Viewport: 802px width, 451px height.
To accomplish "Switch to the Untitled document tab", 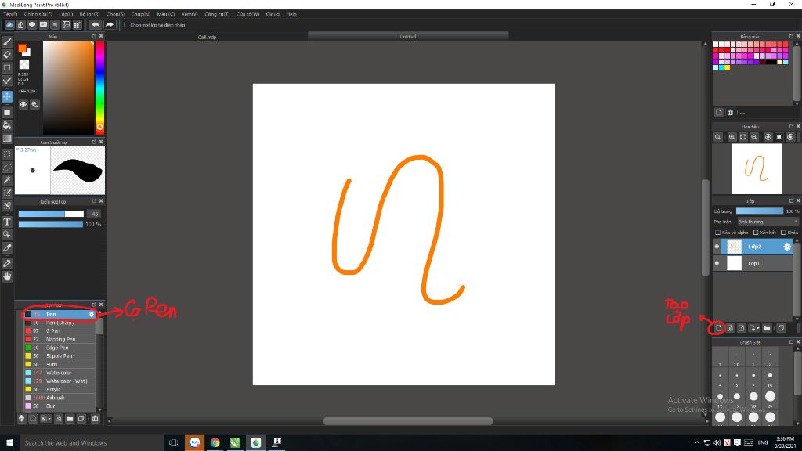I will pyautogui.click(x=407, y=37).
